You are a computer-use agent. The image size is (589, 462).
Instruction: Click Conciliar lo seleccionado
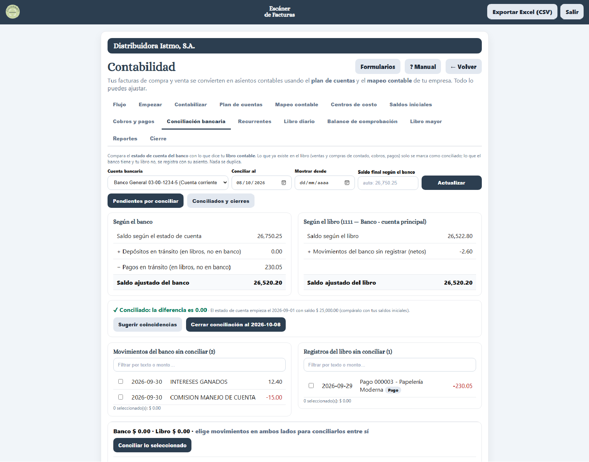coord(152,445)
